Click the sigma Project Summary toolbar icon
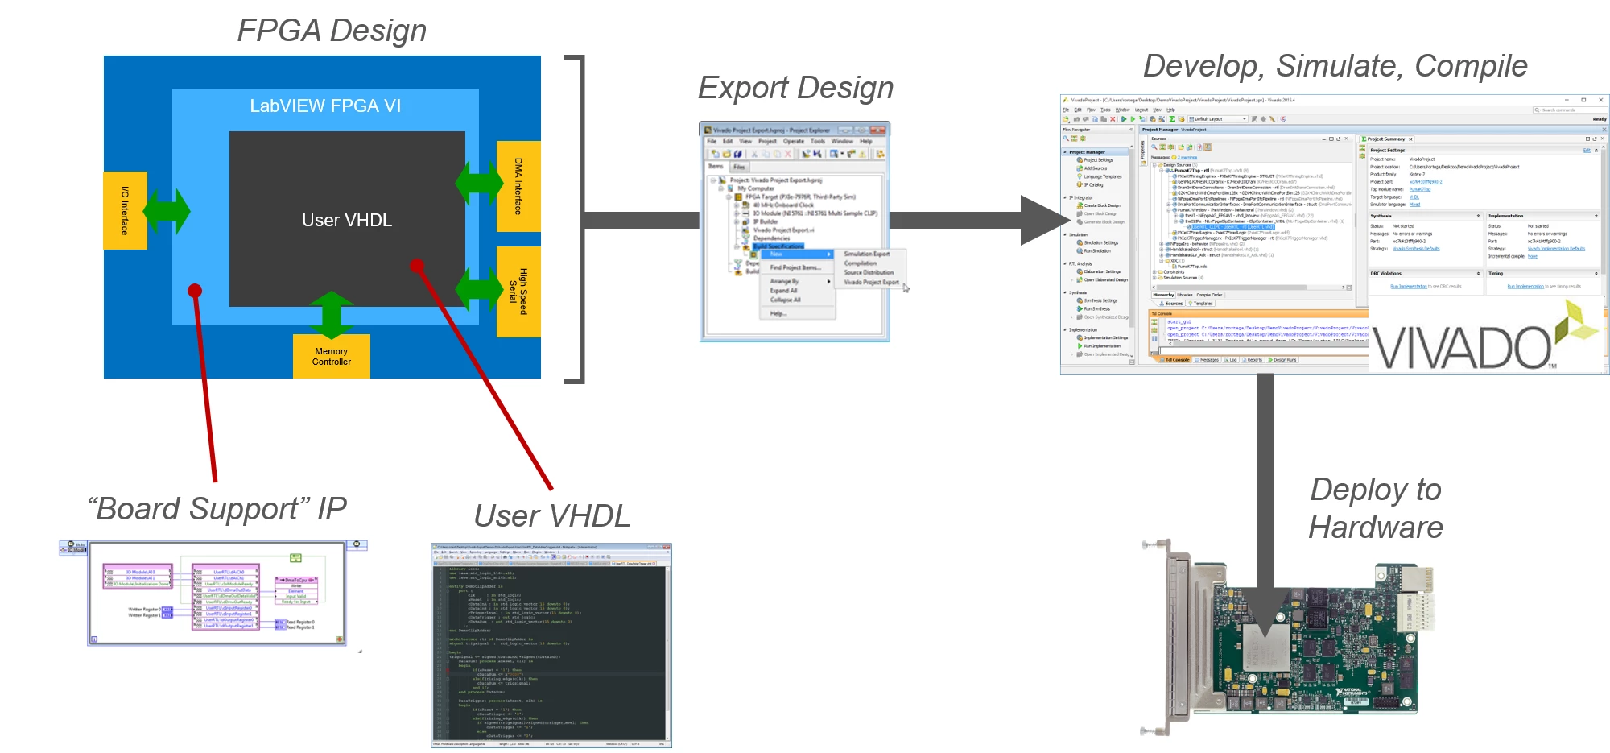This screenshot has height=753, width=1610. point(1173,119)
